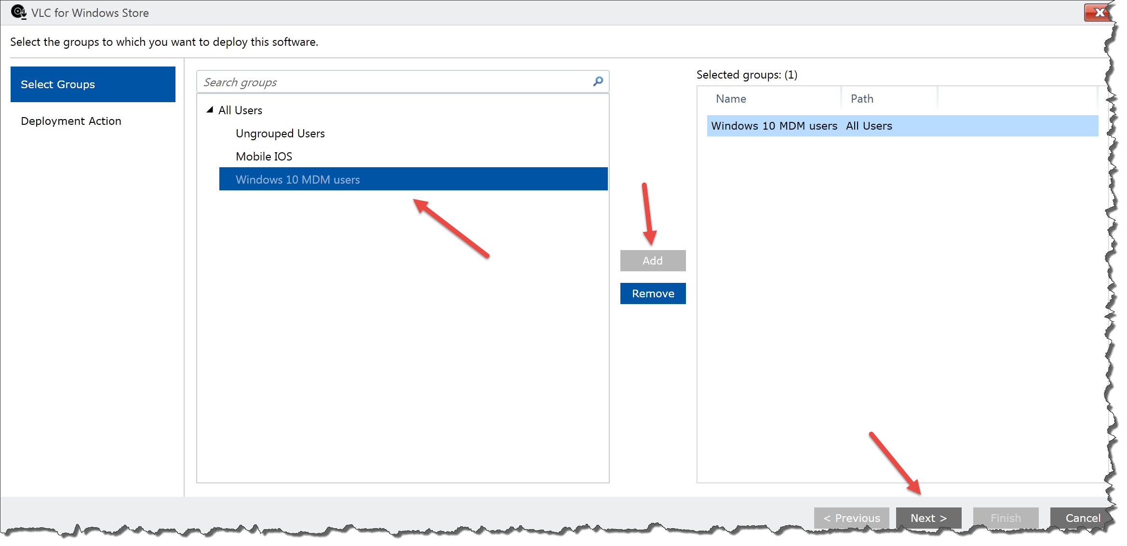This screenshot has width=1127, height=546.
Task: Switch to the Select Groups step
Action: tap(57, 84)
